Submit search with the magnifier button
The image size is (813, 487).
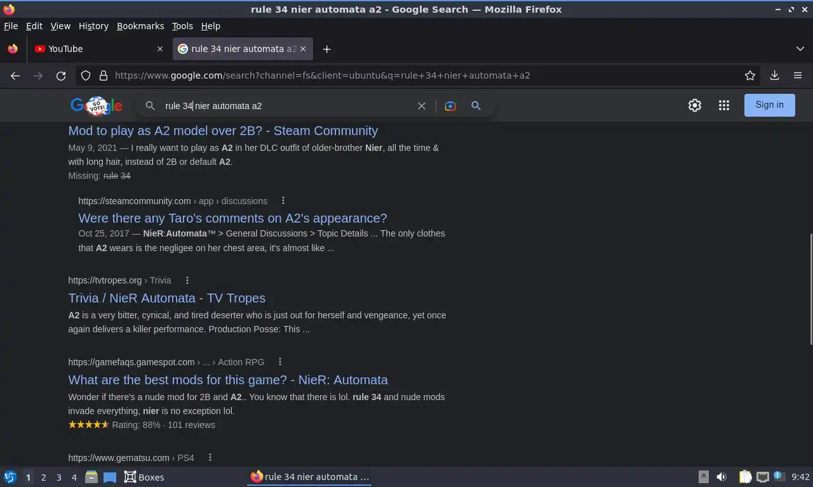coord(476,106)
